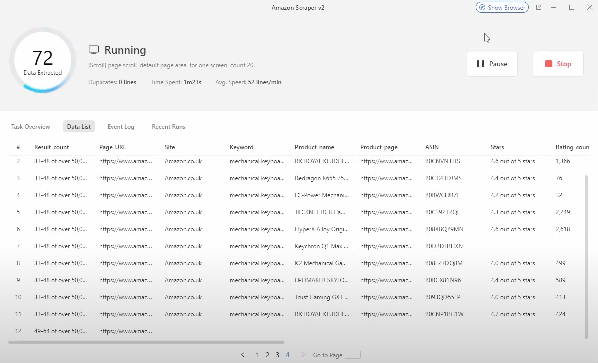Select ASIN B0CT2HDJMS cell

[x=443, y=178]
